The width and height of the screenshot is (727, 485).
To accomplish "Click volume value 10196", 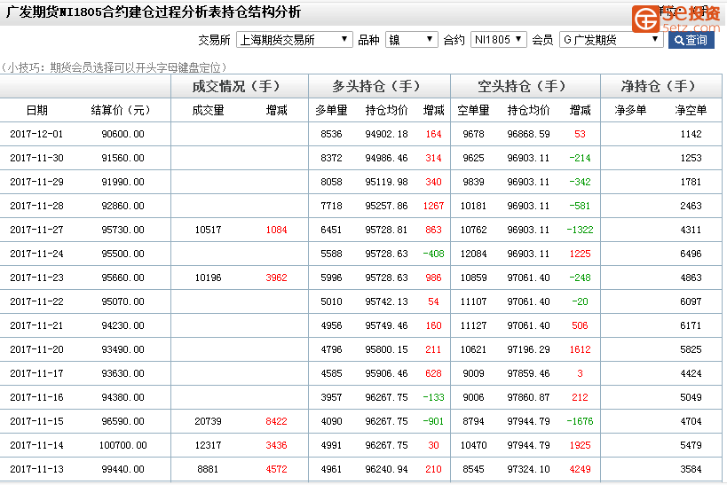I will point(209,278).
